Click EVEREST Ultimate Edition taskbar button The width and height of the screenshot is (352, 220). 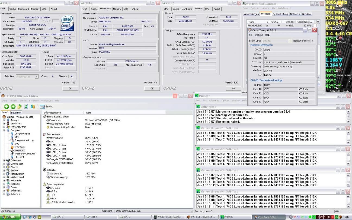pos(201,217)
